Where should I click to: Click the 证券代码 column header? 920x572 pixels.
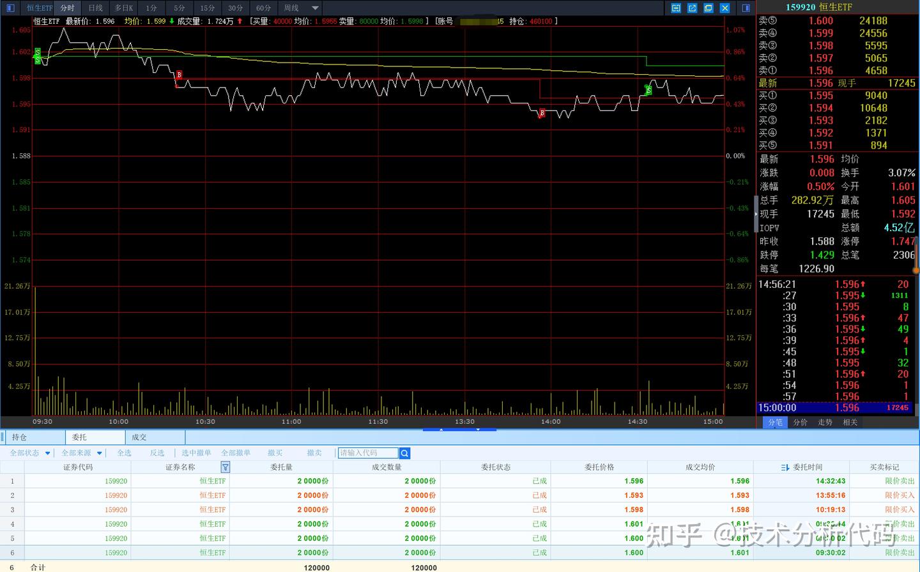coord(78,467)
